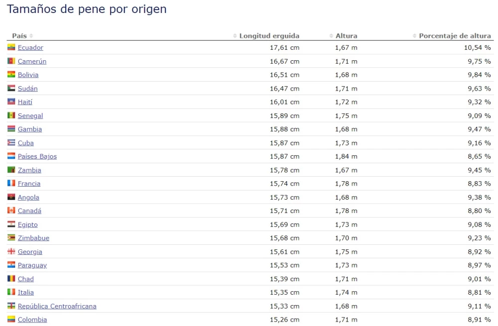Select the 10,54 % percentage cell
Image resolution: width=498 pixels, height=326 pixels.
coord(478,48)
